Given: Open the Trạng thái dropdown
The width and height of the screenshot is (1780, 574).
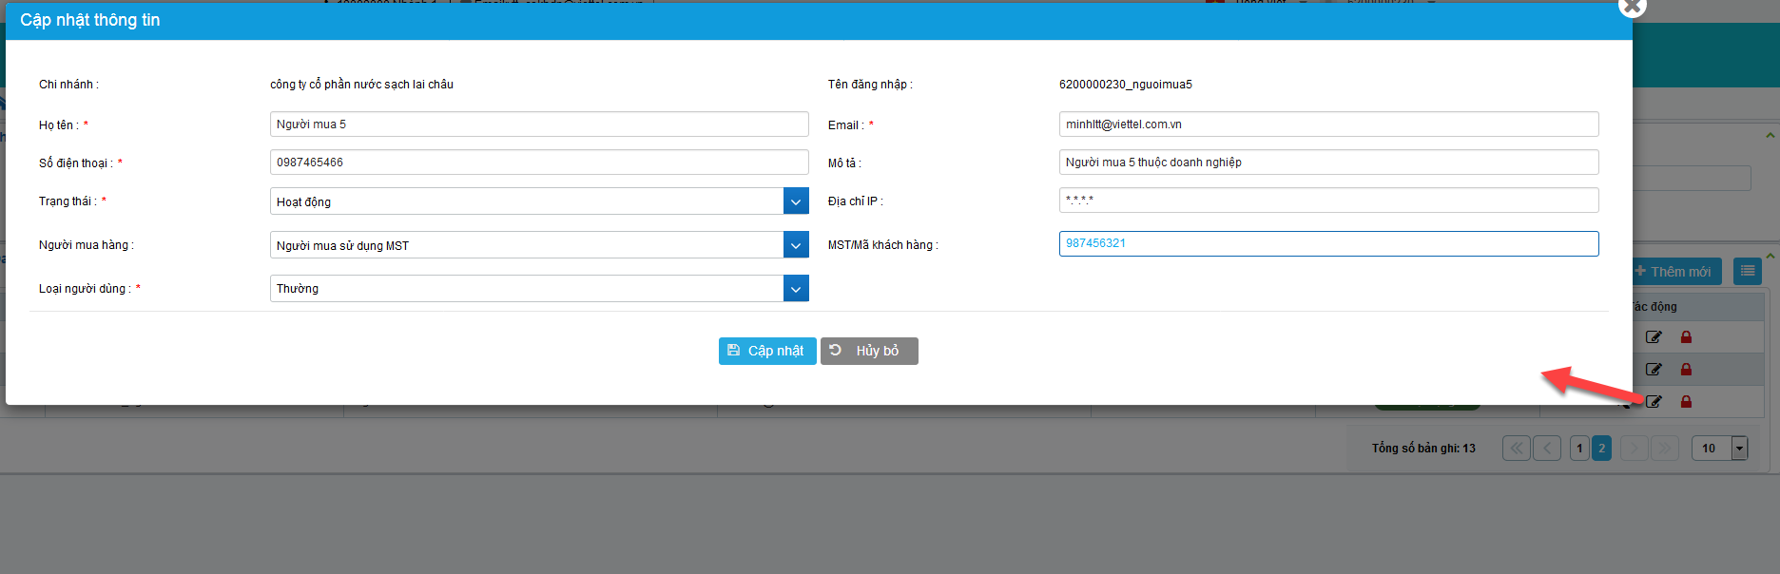Looking at the screenshot, I should click(x=795, y=201).
